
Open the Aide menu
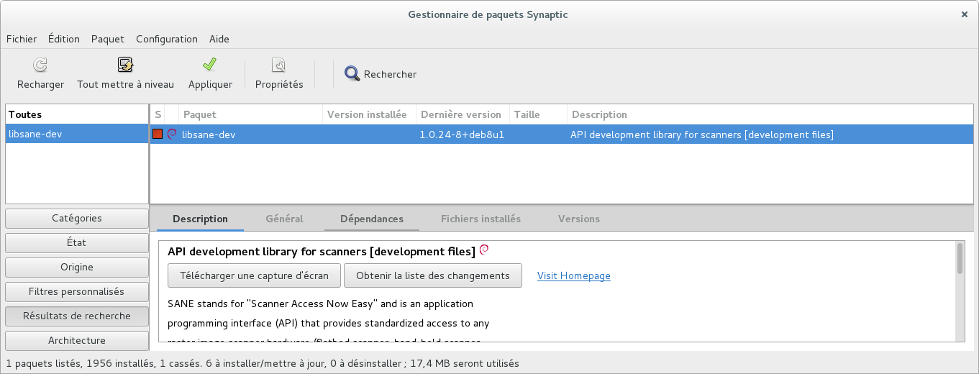[219, 39]
